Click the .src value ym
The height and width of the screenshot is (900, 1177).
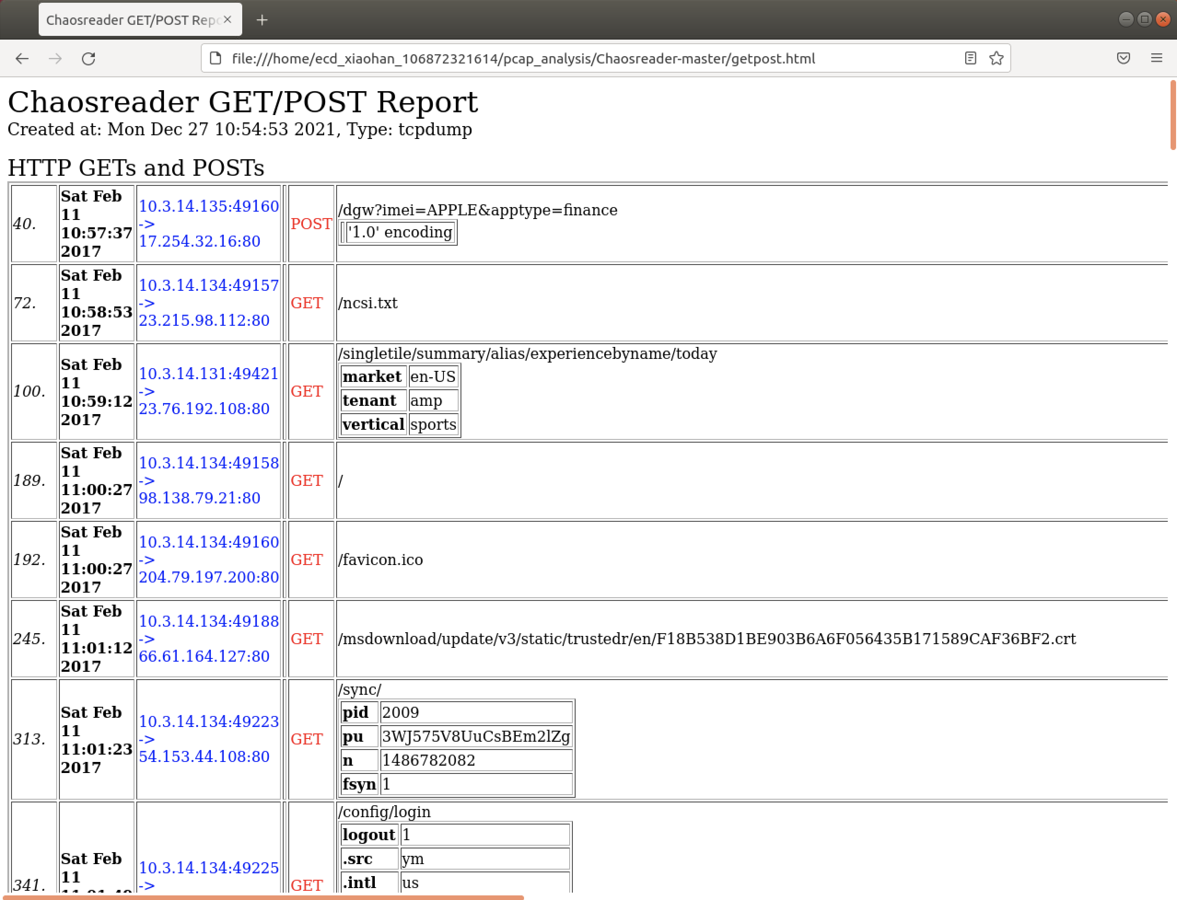click(x=485, y=859)
